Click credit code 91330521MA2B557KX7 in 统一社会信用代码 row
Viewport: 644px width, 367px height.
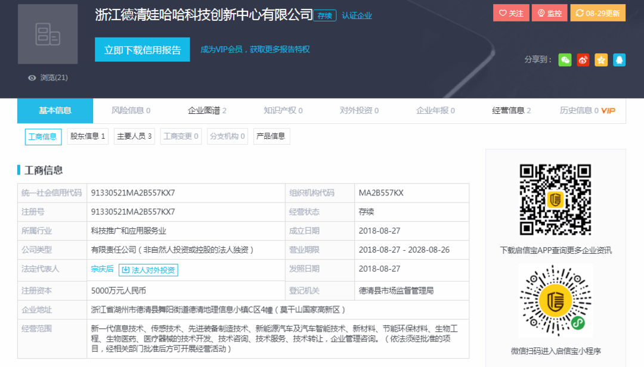click(x=133, y=193)
